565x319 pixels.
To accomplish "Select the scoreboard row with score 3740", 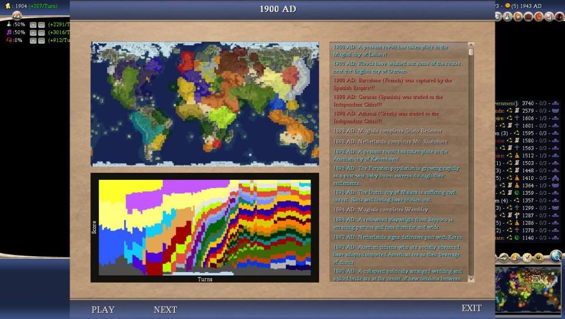I will coord(527,103).
